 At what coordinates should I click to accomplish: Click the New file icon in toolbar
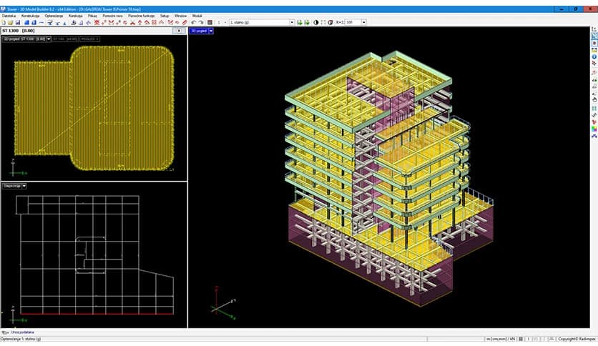tap(4, 22)
